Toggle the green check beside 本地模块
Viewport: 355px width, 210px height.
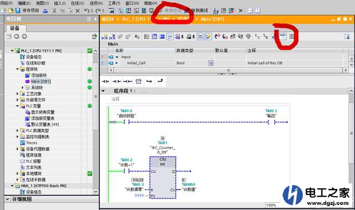90,173
